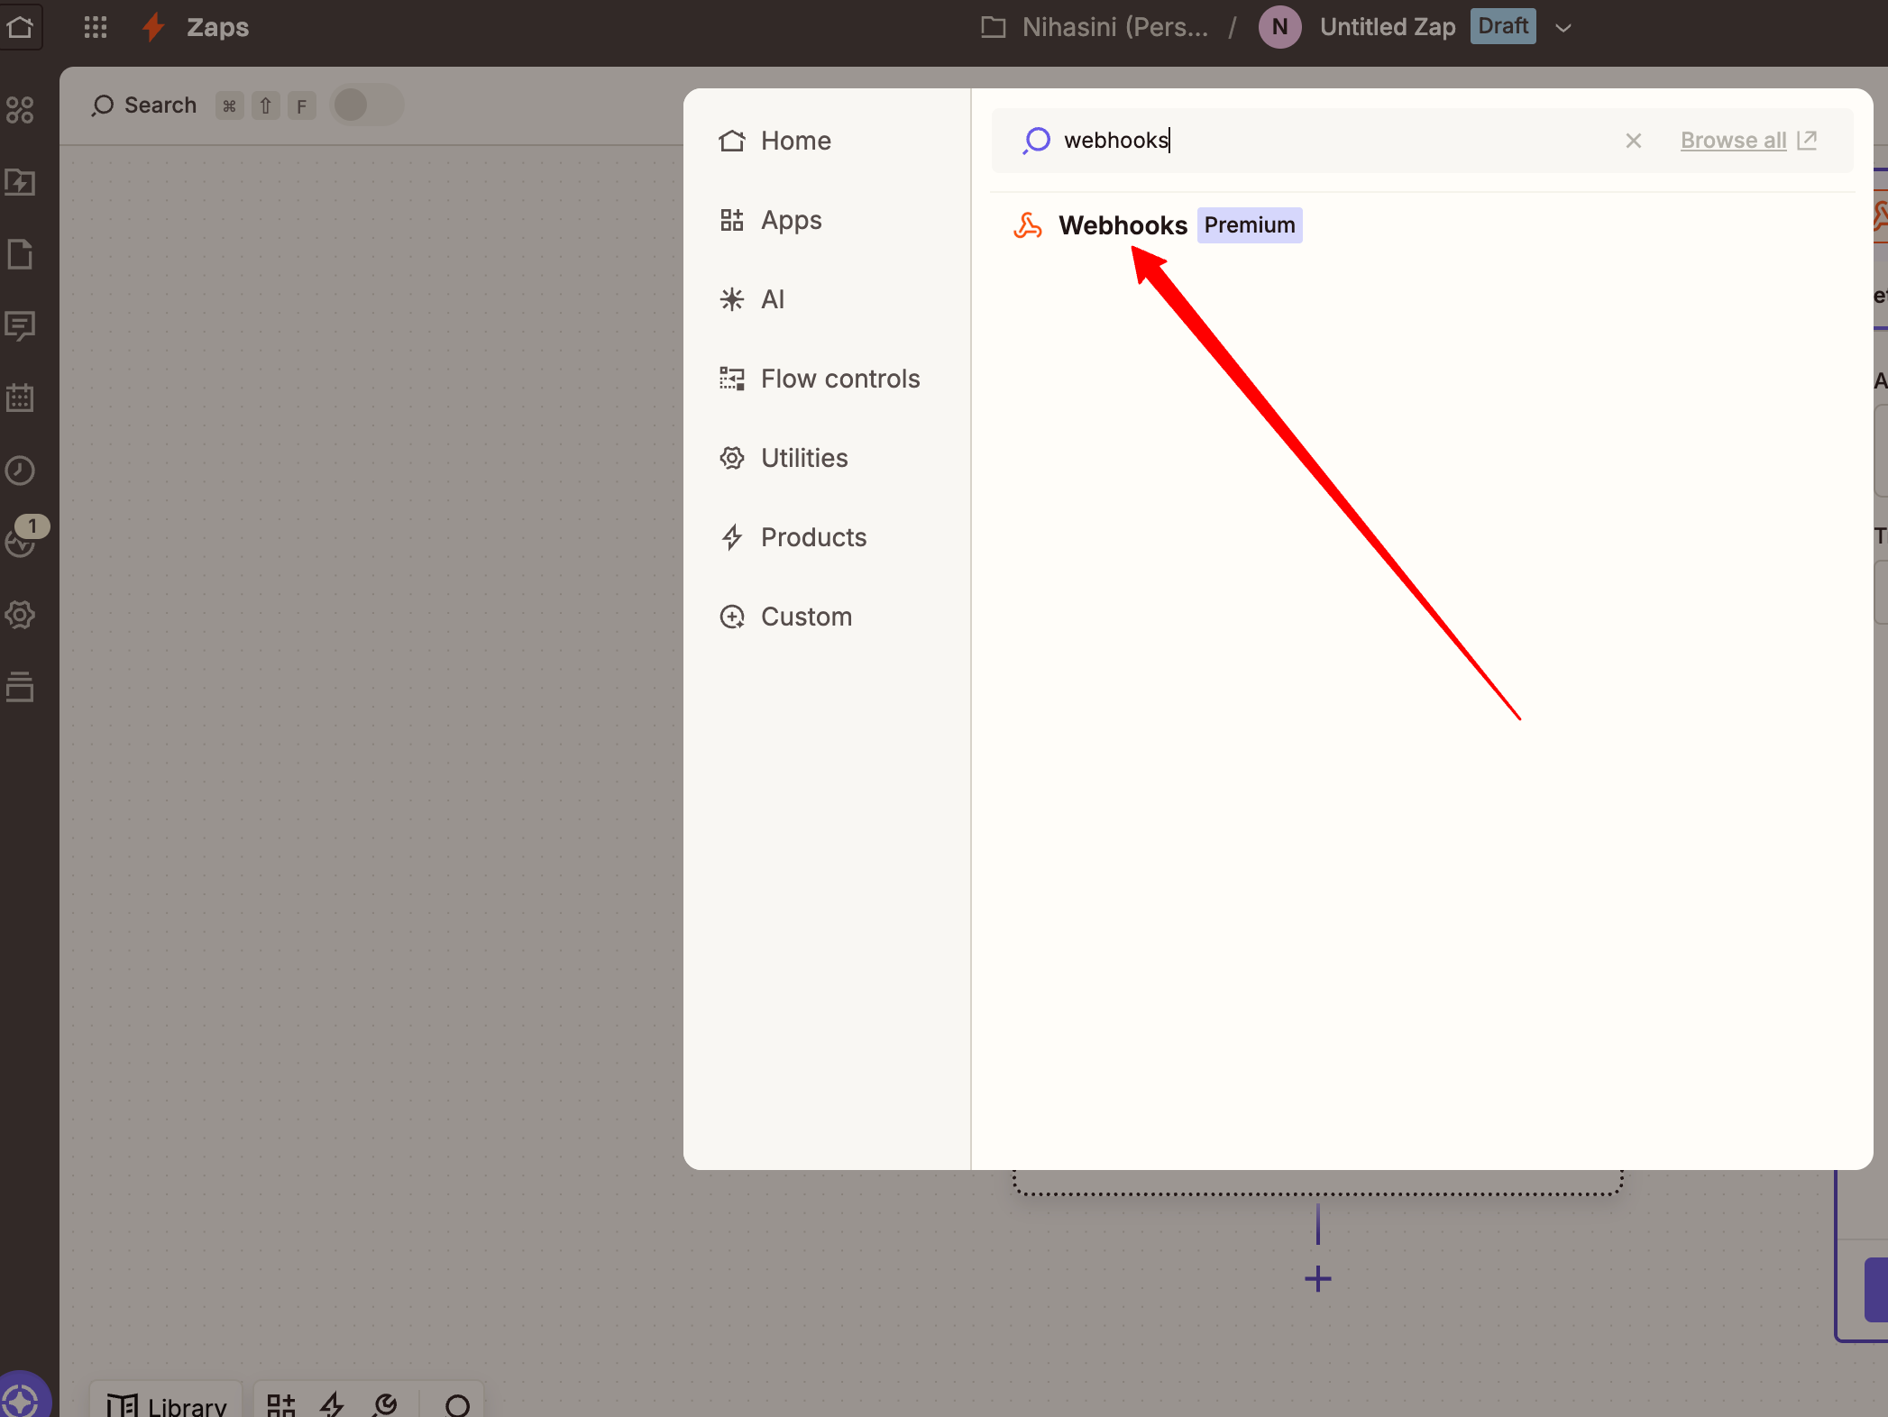Clear the webhooks search text
1888x1417 pixels.
[1633, 141]
